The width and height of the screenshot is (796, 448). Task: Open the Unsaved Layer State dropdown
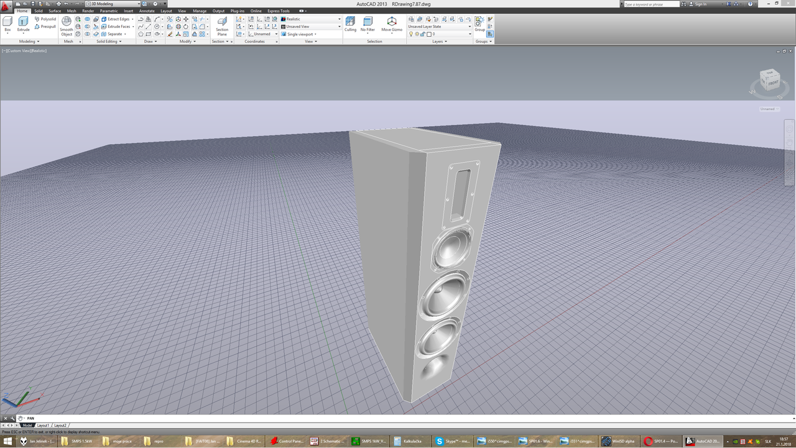440,27
